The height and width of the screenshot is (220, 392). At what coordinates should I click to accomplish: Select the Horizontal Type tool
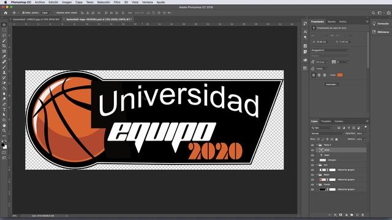(4, 109)
